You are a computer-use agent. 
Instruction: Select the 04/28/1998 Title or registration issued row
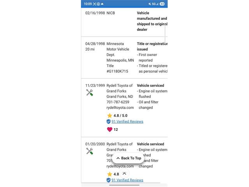point(124,58)
